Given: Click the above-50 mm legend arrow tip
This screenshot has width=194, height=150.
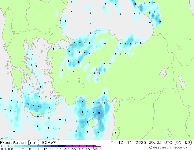Looking at the screenshot, I should pos(97,146).
